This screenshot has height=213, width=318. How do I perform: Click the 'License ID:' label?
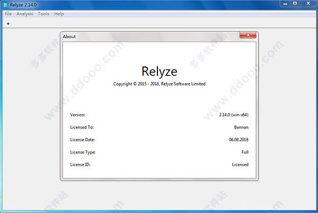[x=80, y=165]
